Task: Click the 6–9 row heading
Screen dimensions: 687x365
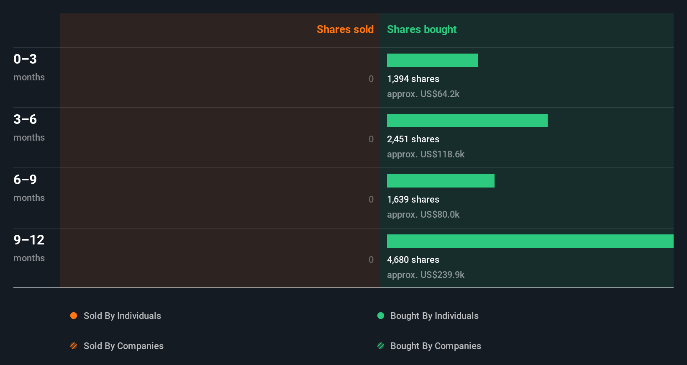Action: tap(25, 180)
